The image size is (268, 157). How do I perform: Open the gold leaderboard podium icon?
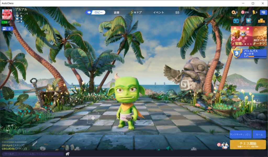pos(261,21)
